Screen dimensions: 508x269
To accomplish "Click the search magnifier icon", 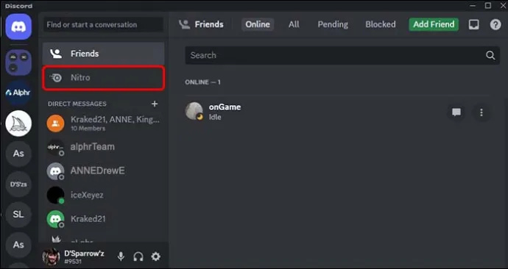I will [x=490, y=55].
